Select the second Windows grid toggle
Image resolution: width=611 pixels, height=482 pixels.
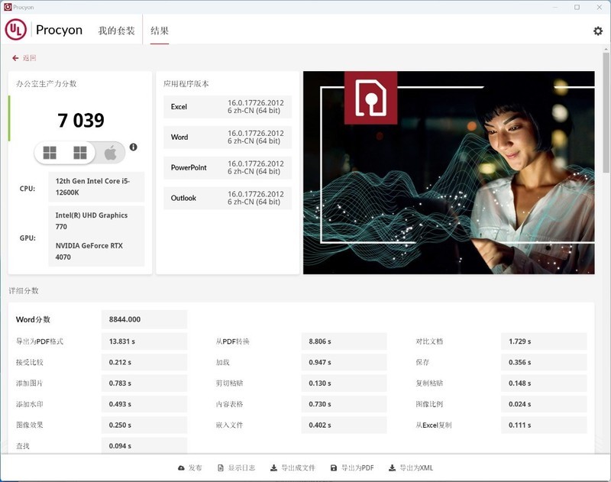pos(82,152)
